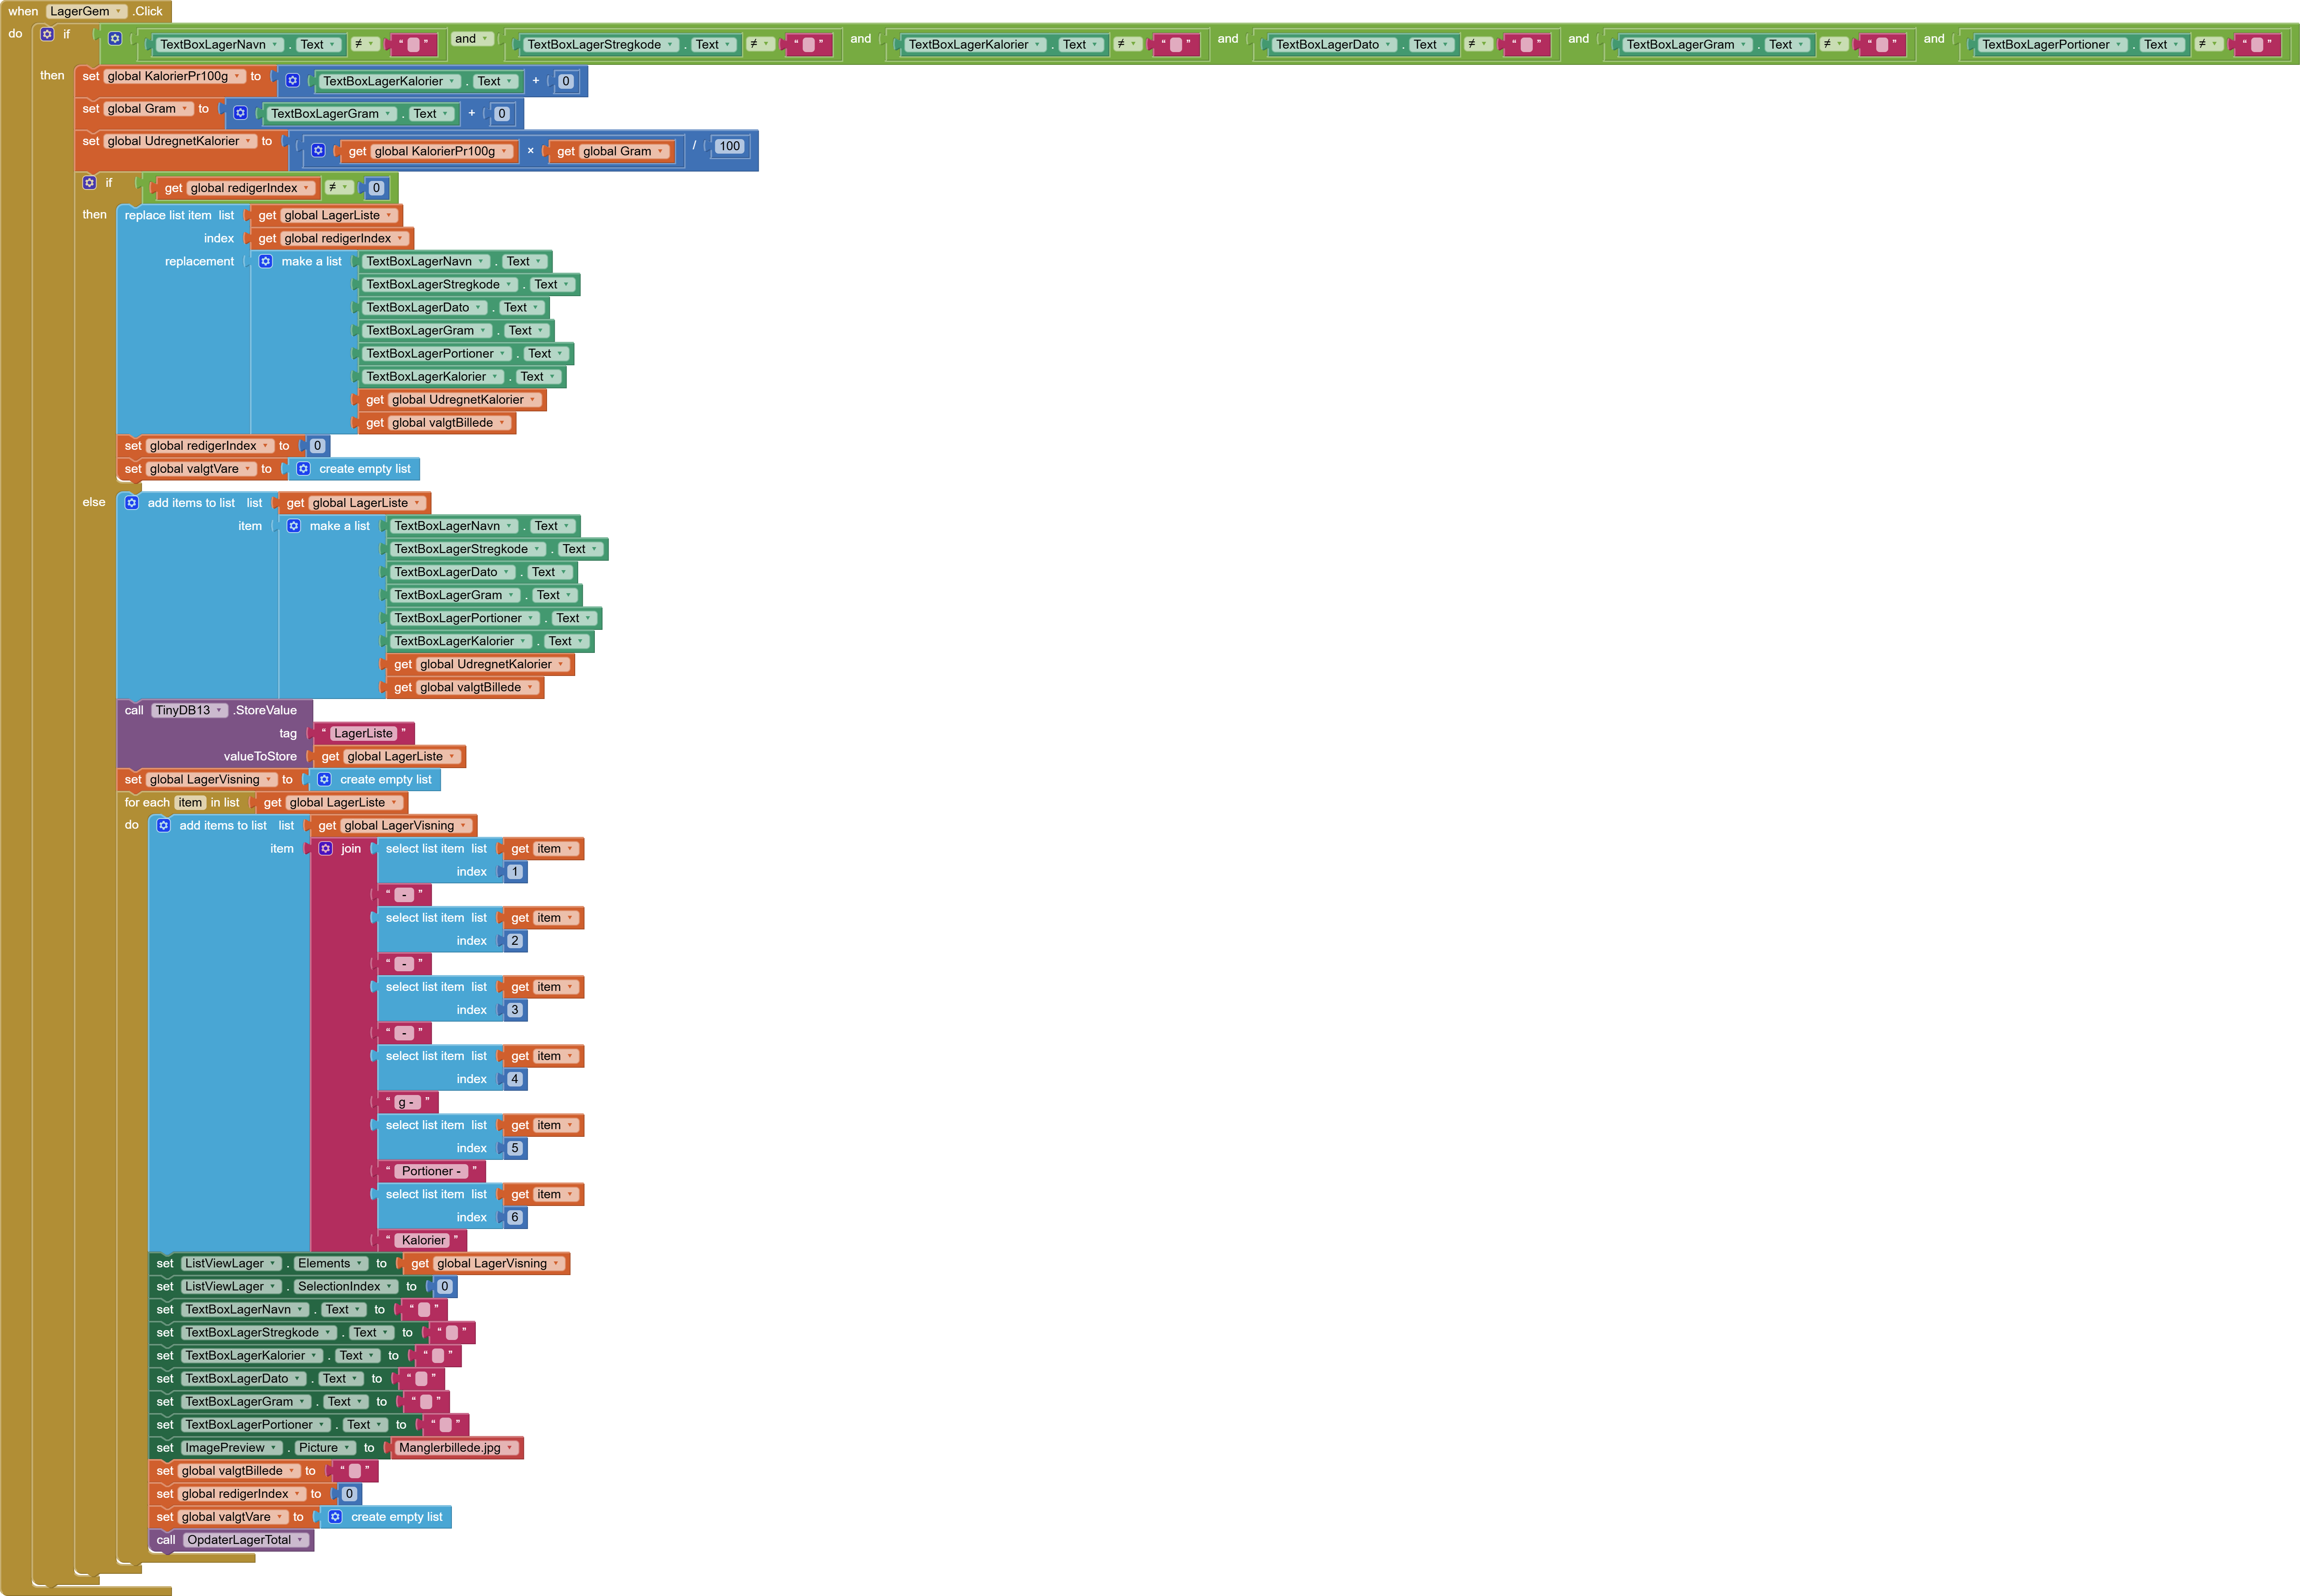The width and height of the screenshot is (2300, 1596).
Task: Open the TinyDB13 component dropdown
Action: (x=190, y=710)
